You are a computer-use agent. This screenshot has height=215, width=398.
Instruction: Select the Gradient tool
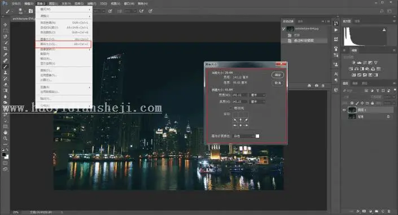click(x=5, y=91)
